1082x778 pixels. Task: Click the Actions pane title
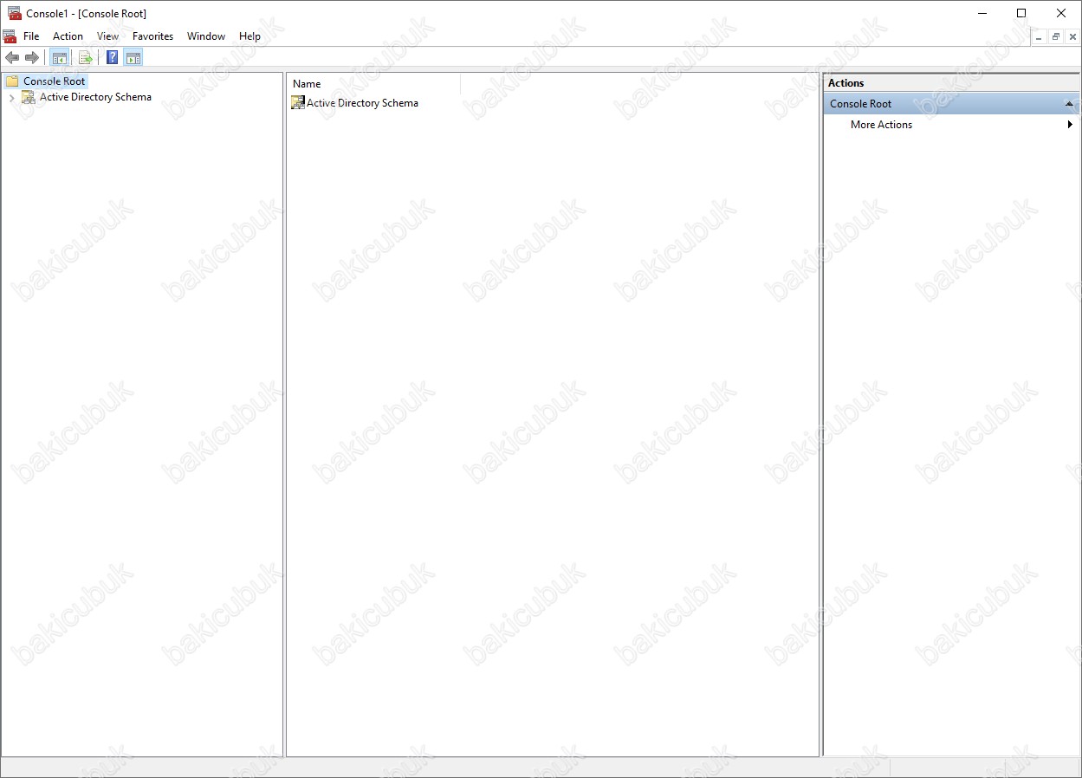click(846, 83)
